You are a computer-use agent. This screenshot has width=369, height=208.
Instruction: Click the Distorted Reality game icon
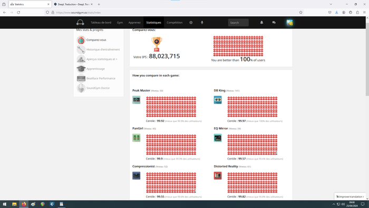tap(218, 175)
